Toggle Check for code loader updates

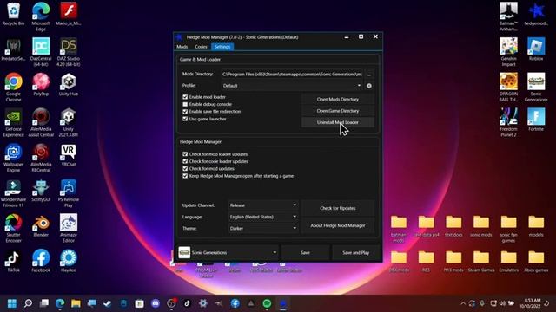pos(185,161)
